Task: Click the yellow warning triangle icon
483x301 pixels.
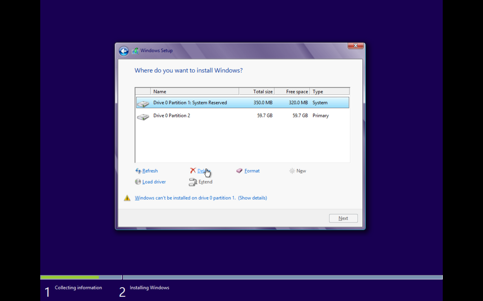Action: [127, 198]
